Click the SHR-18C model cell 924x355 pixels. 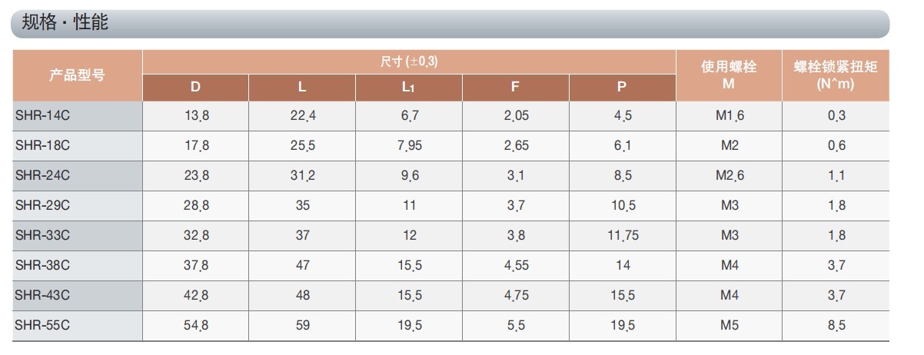[x=43, y=145]
